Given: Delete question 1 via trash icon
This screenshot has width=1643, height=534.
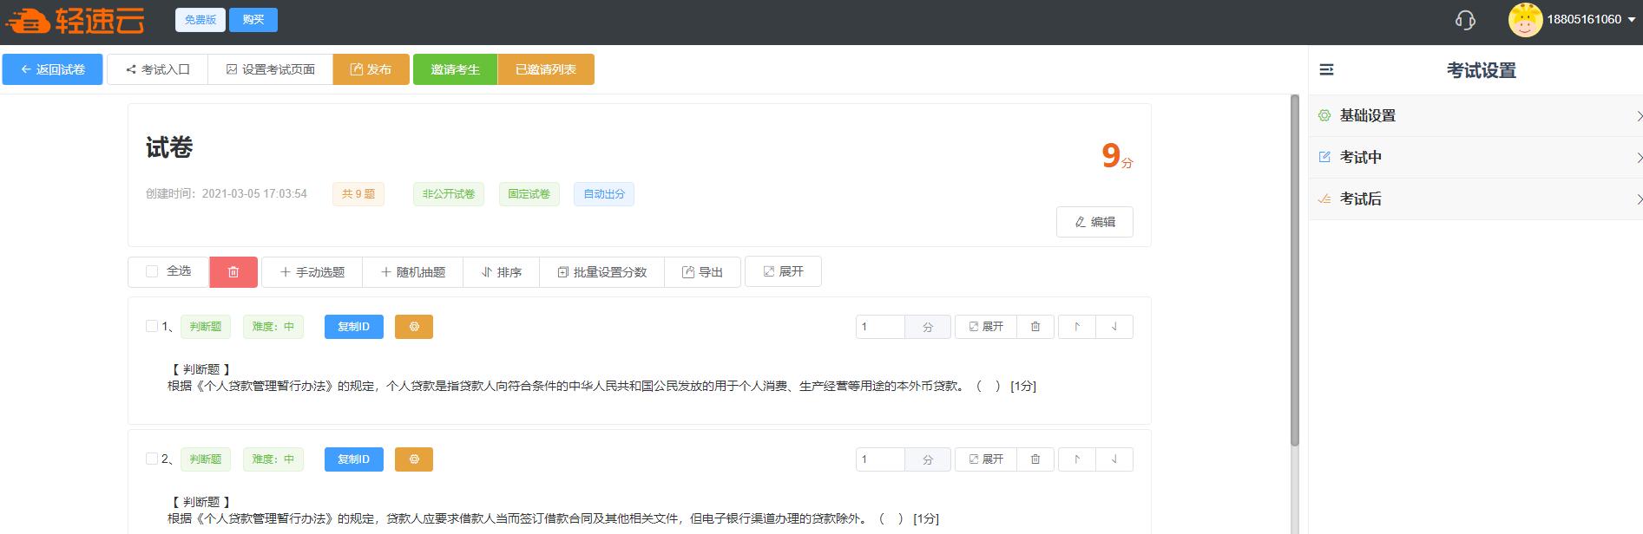Looking at the screenshot, I should pos(1035,327).
